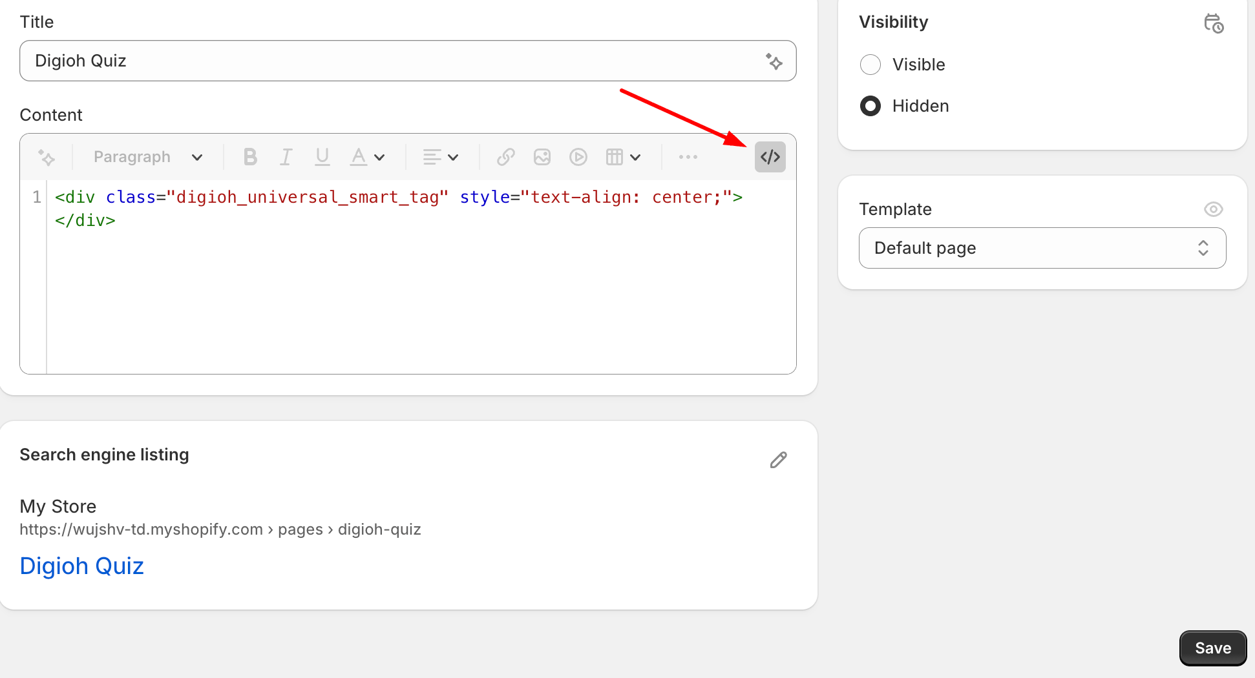Open the more options menu in the editor toolbar

688,156
